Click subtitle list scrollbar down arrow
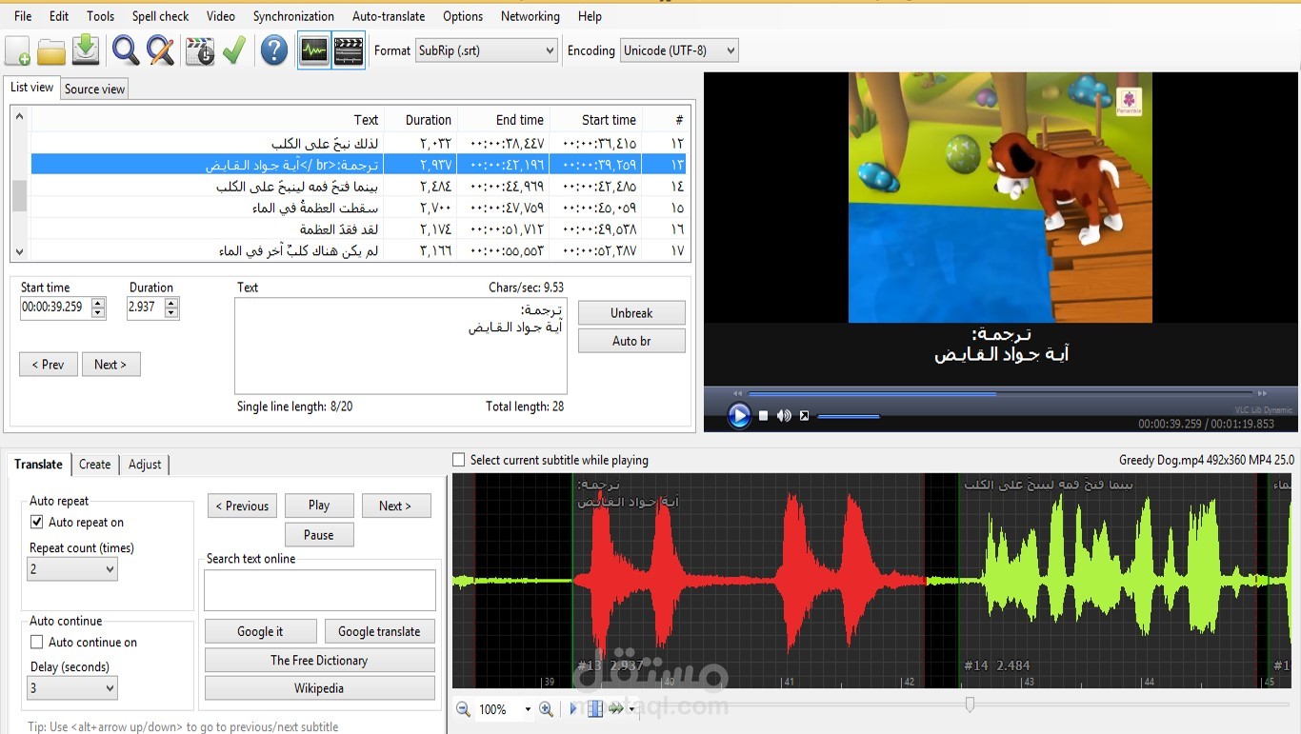 pyautogui.click(x=19, y=252)
